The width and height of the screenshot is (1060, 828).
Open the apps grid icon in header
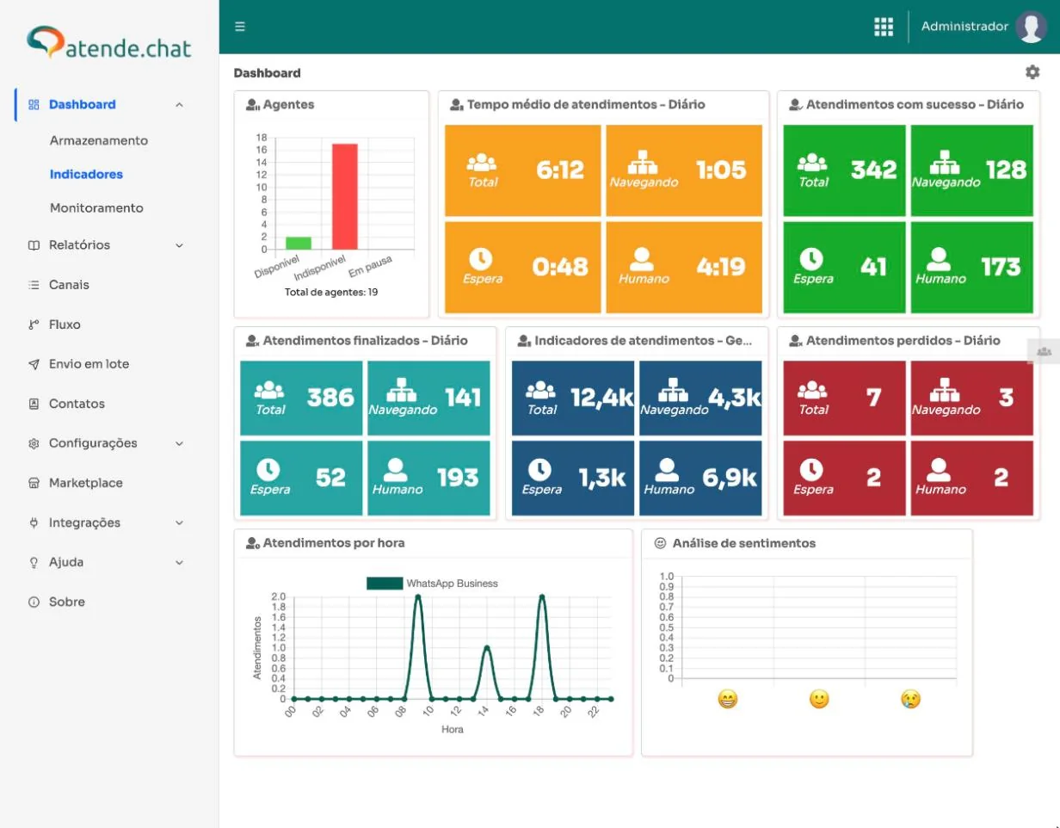884,27
